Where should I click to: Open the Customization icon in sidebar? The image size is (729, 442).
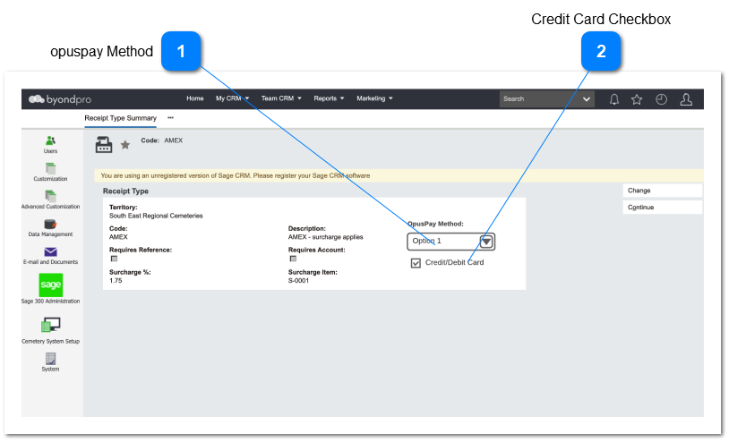coord(51,168)
